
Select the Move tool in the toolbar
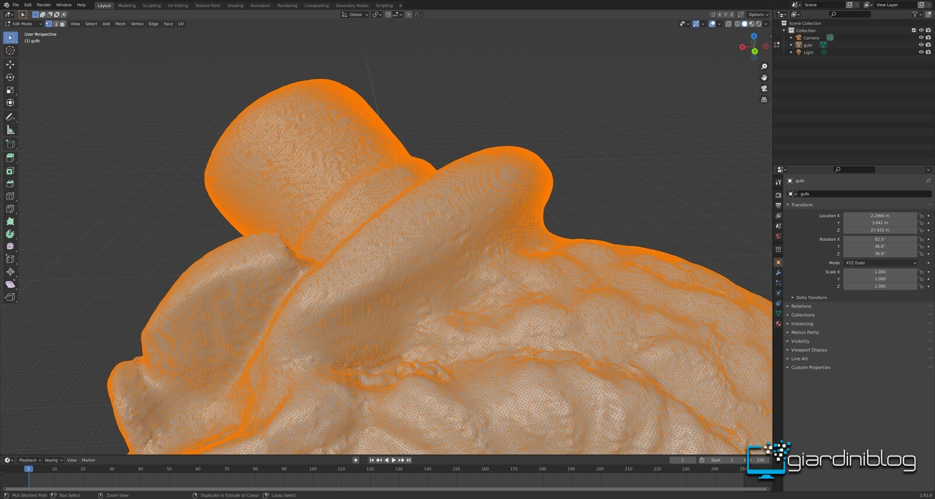click(10, 64)
